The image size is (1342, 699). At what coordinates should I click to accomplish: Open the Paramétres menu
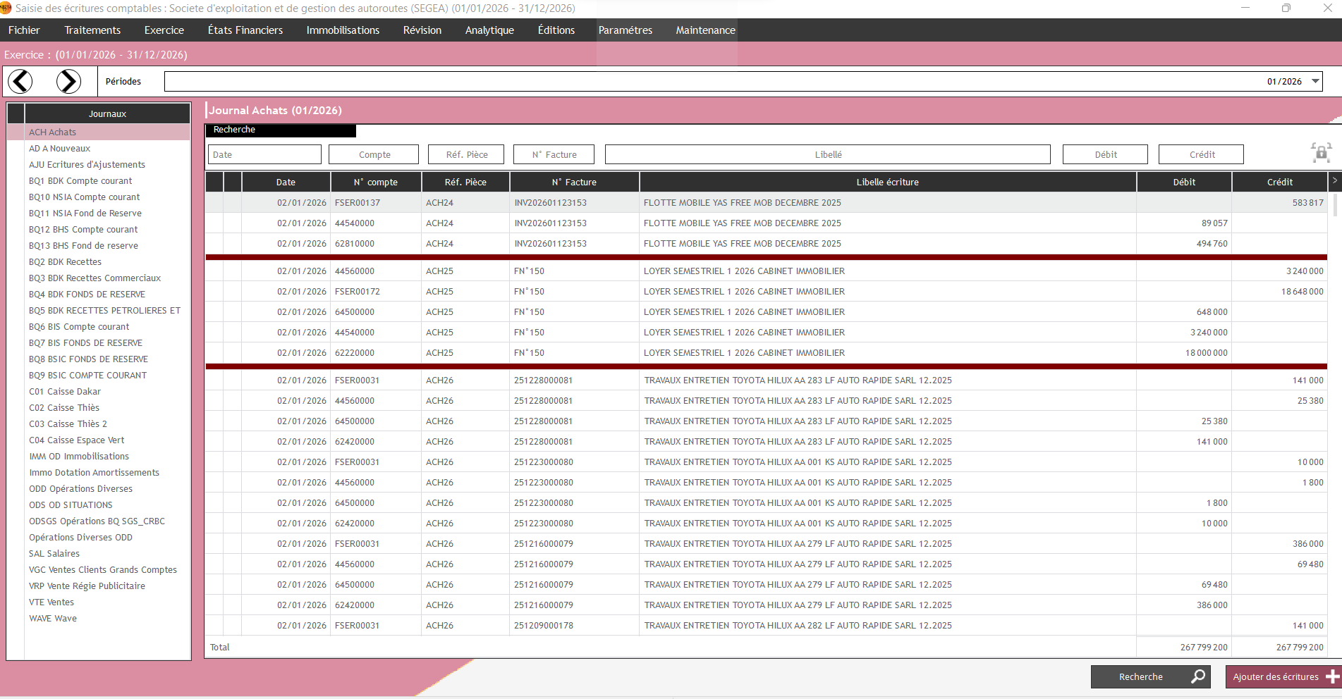click(x=625, y=30)
